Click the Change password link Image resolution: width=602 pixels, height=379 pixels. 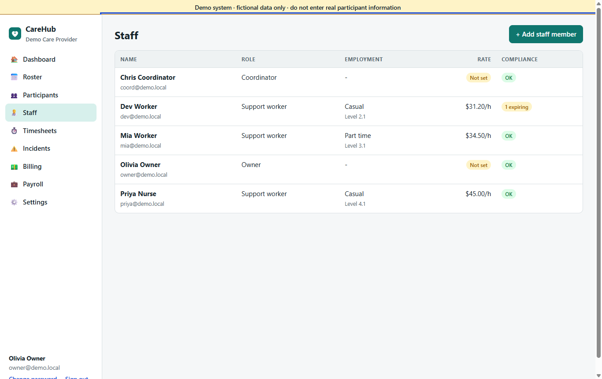coord(33,377)
